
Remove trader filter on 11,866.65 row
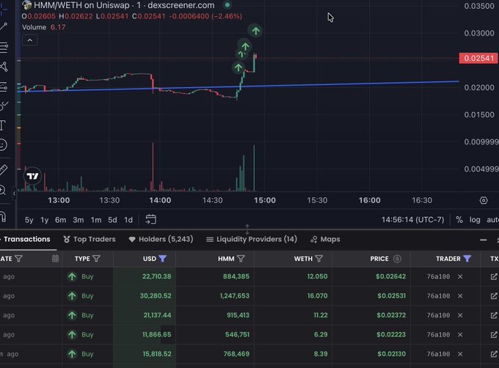coord(460,334)
